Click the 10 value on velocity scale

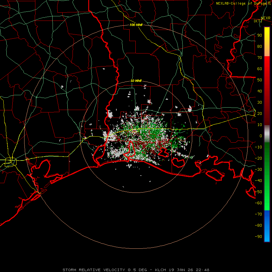pos(260,125)
